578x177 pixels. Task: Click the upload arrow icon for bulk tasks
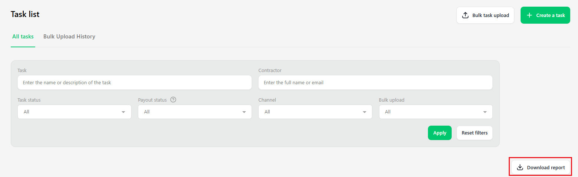(465, 16)
